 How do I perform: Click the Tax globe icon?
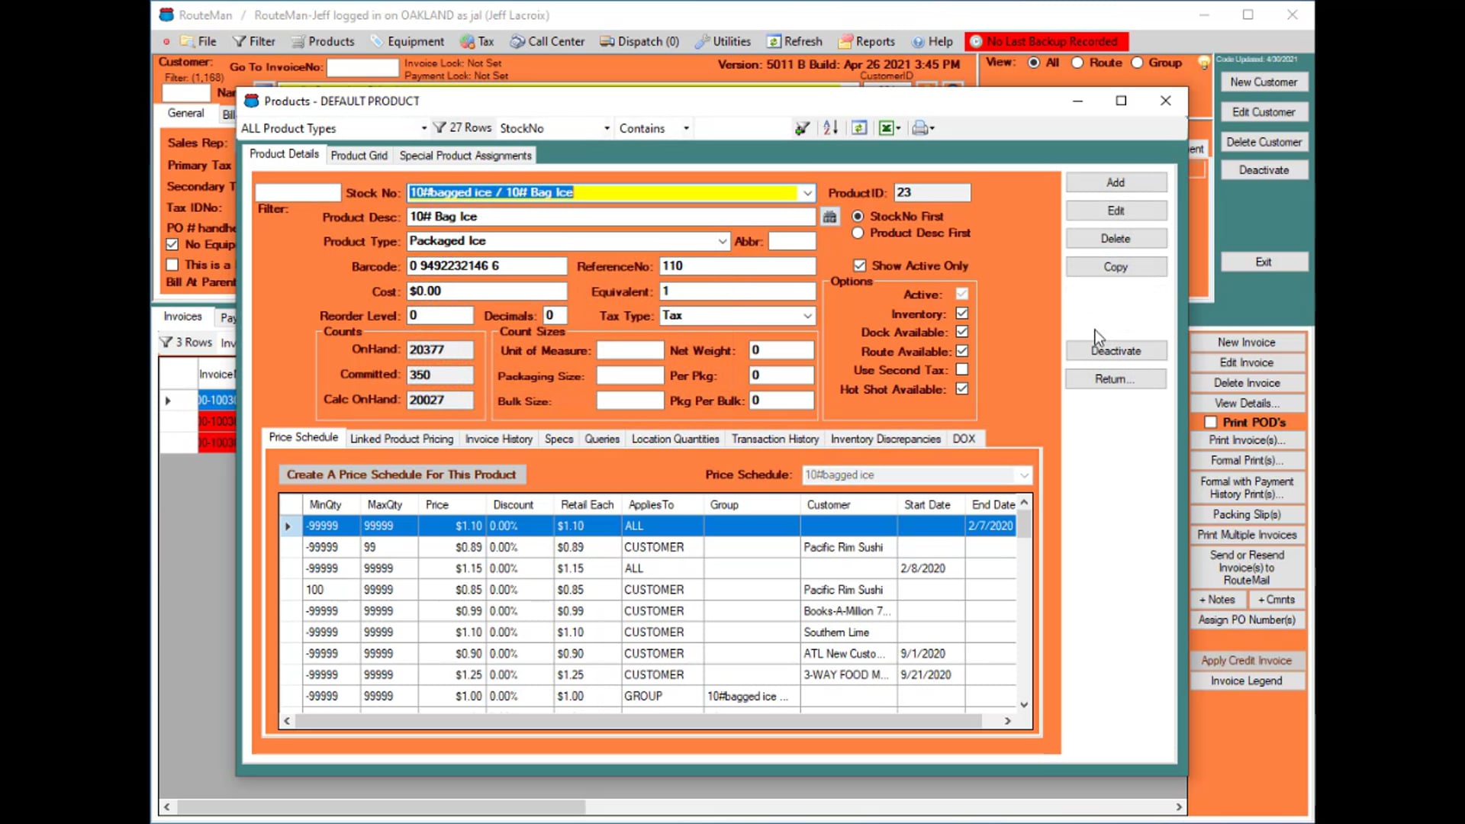point(467,41)
